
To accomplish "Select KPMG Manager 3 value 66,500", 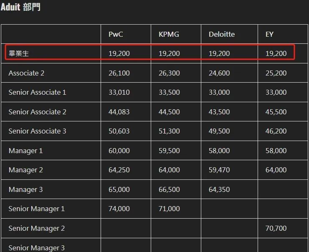I will 169,189.
